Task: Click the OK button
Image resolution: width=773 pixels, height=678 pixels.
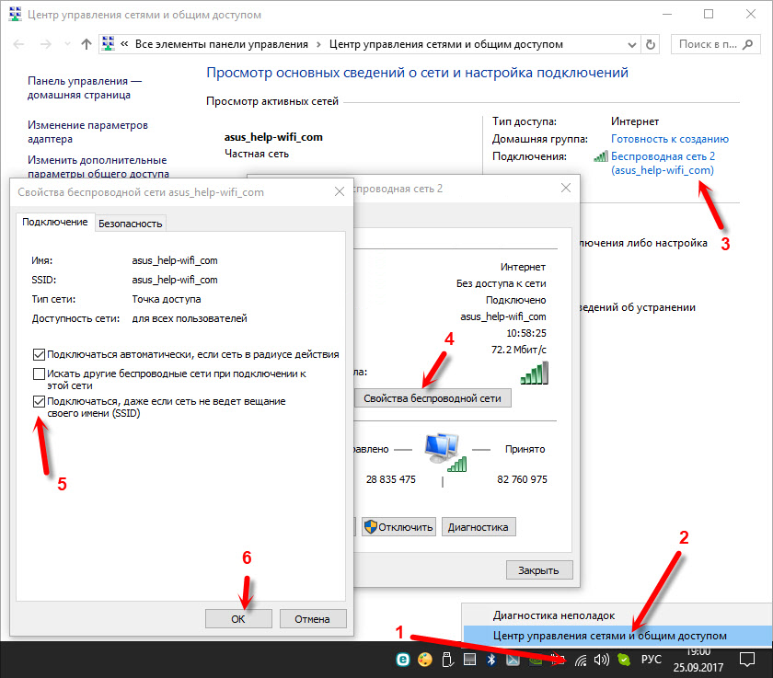Action: coord(238,619)
